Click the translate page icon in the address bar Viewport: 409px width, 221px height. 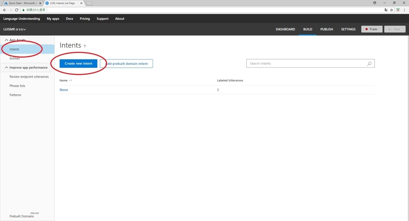[x=386, y=10]
